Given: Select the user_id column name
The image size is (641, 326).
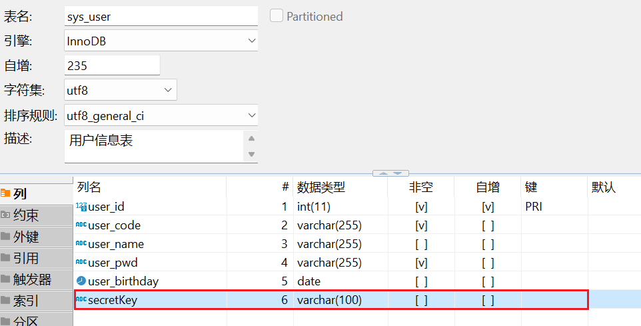Looking at the screenshot, I should (x=106, y=207).
